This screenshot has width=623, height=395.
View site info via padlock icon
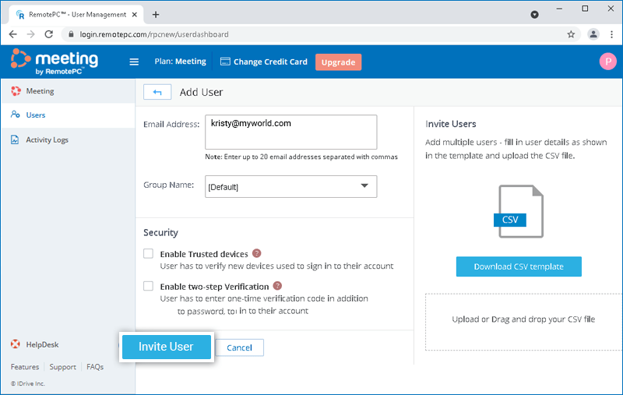(x=71, y=34)
